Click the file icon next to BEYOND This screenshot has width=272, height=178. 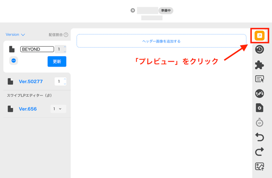pos(12,49)
